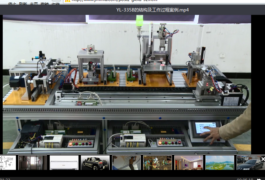Image resolution: width=265 pixels, height=180 pixels.
Task: Click the video frame to pause playback
Action: click(x=127, y=84)
